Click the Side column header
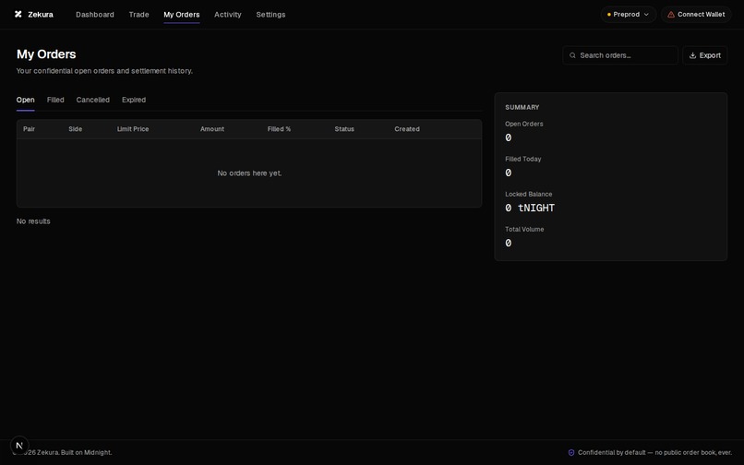744x465 pixels. click(x=76, y=129)
